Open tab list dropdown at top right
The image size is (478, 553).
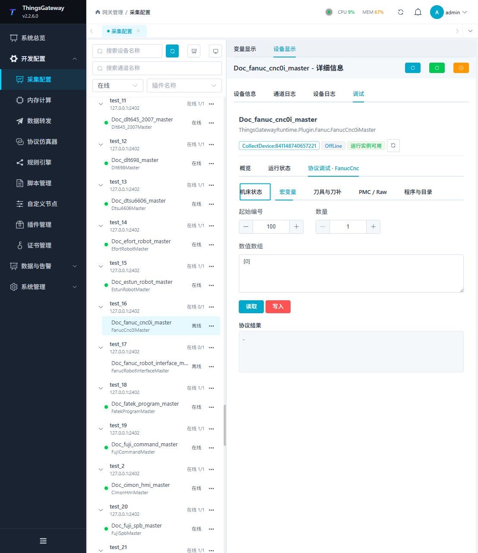tap(470, 31)
